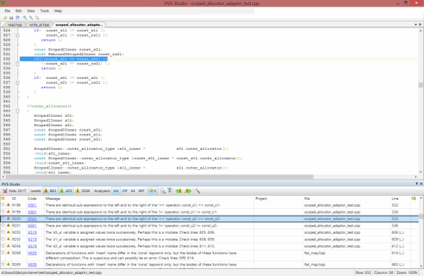
Task: Click the quick search magnifier in results toolbar
Action: [162, 191]
